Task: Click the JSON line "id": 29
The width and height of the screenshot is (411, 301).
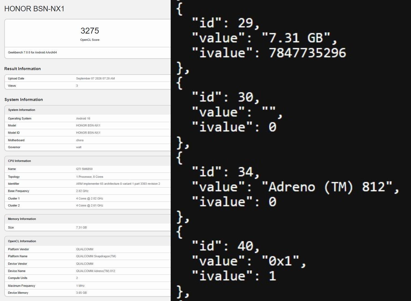Action: (x=226, y=23)
